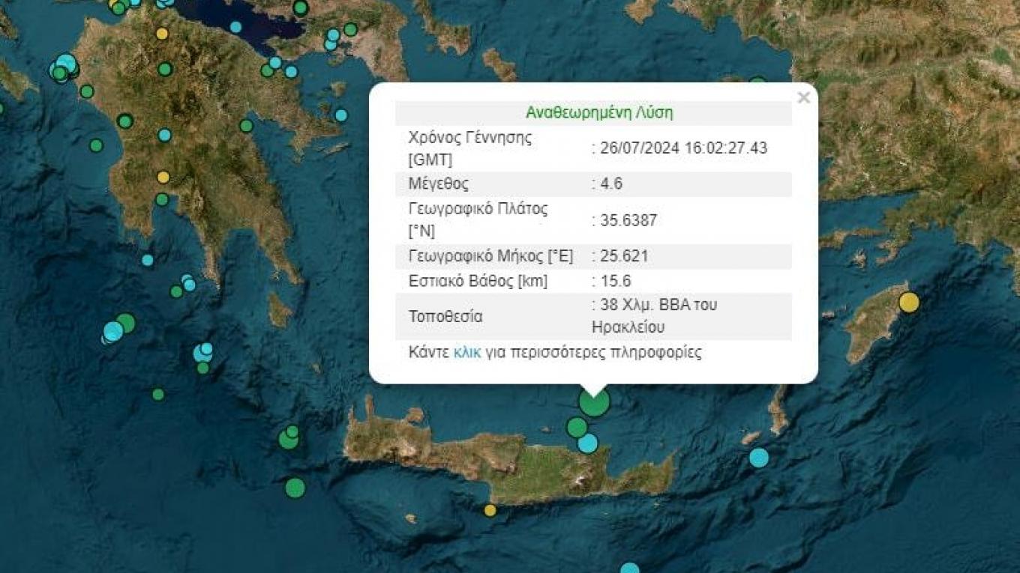The width and height of the screenshot is (1020, 573).
Task: Click the focal depth value 15.6
Action: (x=614, y=281)
